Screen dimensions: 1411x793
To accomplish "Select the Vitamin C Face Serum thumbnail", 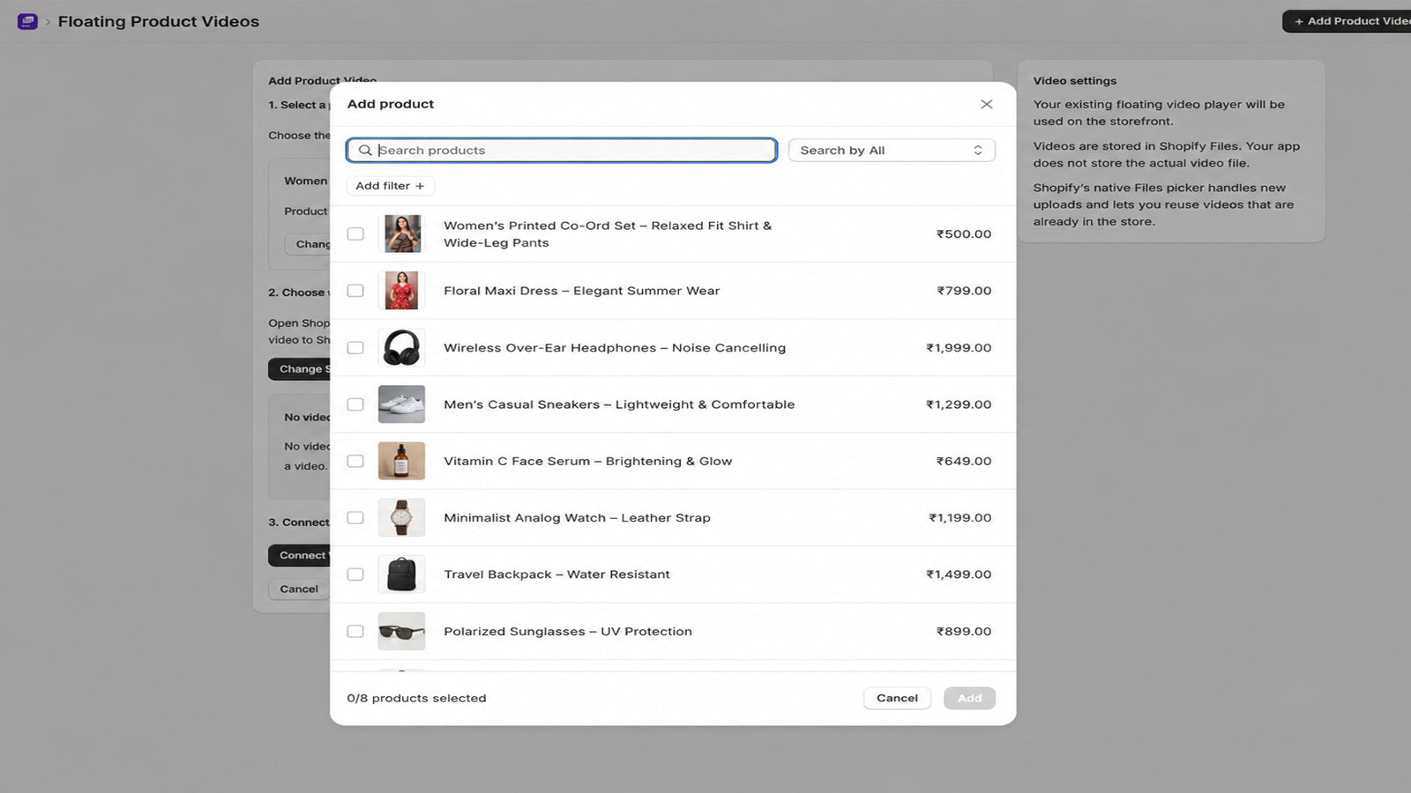I will pyautogui.click(x=401, y=461).
